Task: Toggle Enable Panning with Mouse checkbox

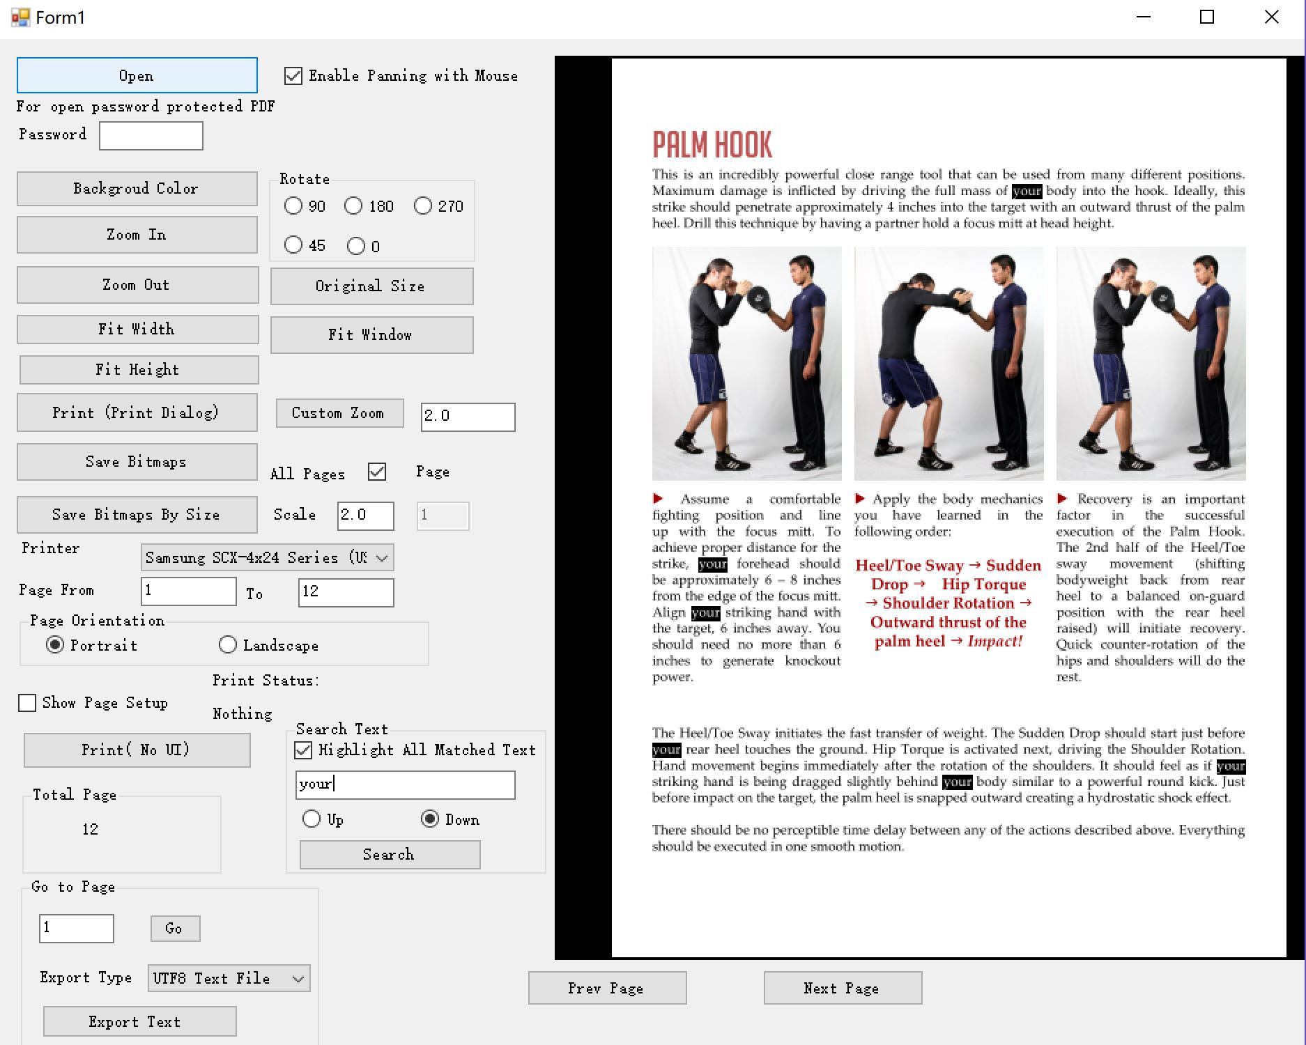Action: coord(293,76)
